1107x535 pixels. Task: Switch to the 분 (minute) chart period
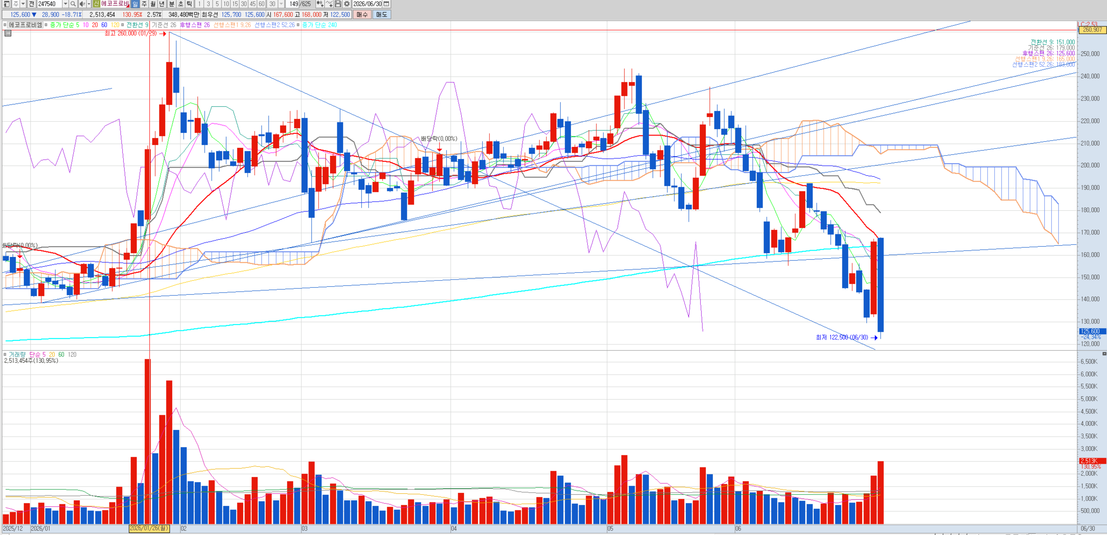point(171,4)
